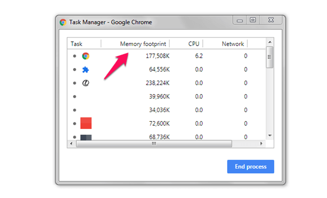Select the 64,556K memory value
The width and height of the screenshot is (327, 198).
(159, 70)
